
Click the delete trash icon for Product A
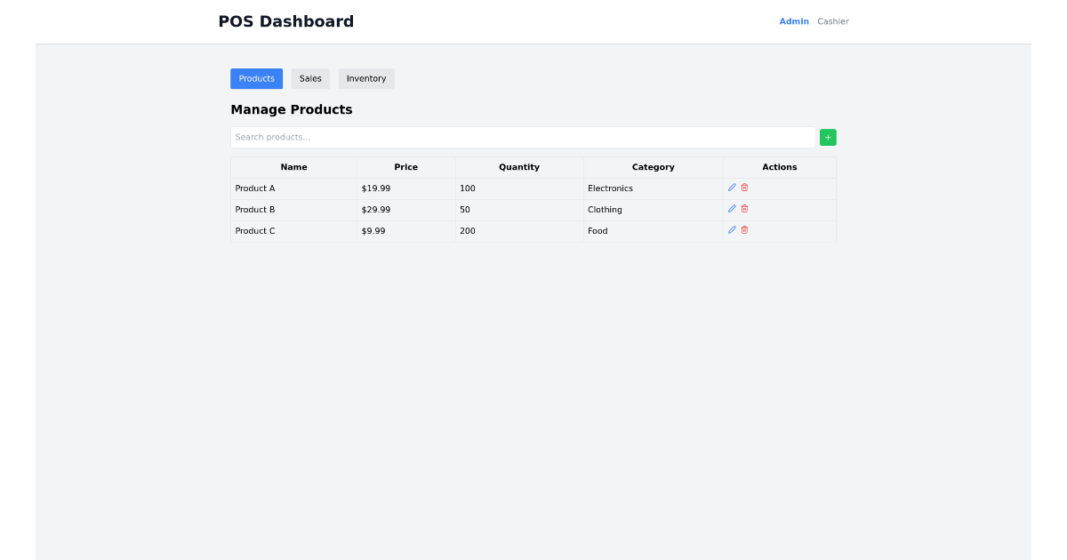(744, 188)
